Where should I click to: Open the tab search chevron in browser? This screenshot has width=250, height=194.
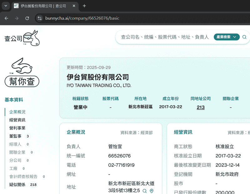pyautogui.click(x=6, y=6)
